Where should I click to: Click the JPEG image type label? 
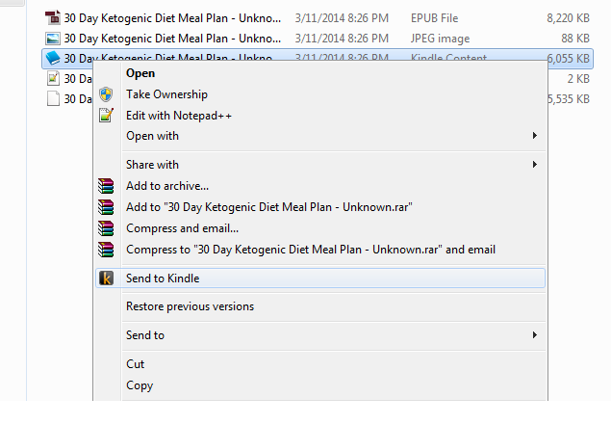click(x=441, y=39)
